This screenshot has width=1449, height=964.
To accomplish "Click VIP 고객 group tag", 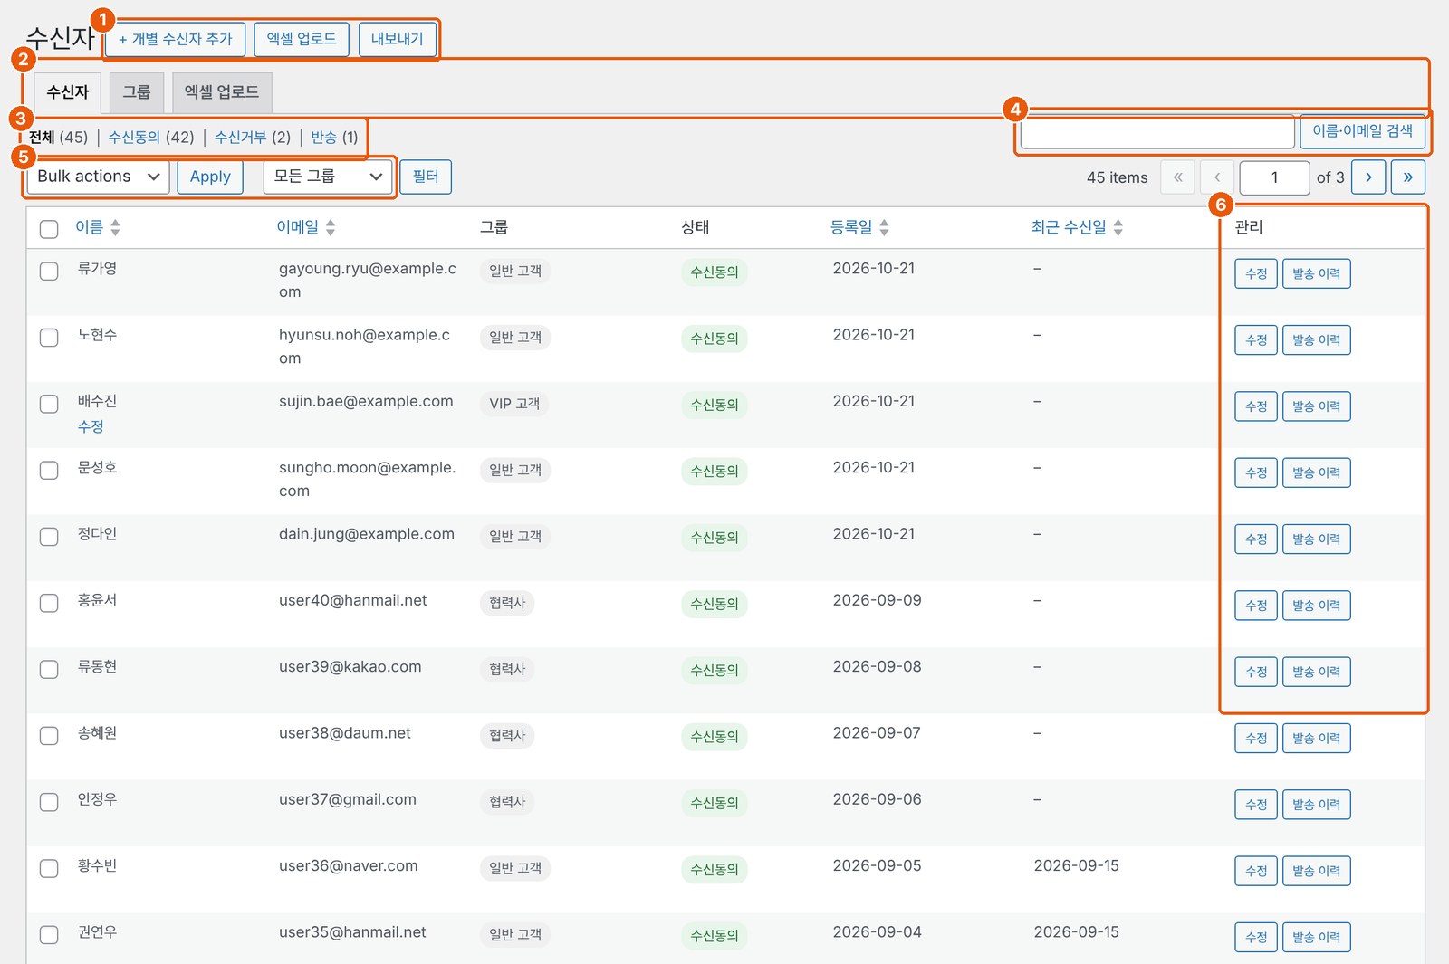I will 514,404.
